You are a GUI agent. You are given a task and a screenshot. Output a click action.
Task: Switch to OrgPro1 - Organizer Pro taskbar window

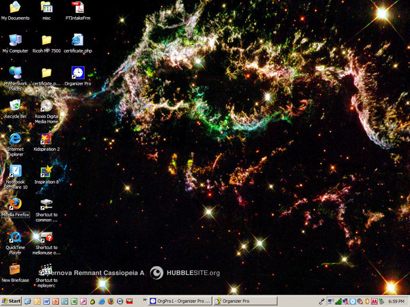click(181, 301)
